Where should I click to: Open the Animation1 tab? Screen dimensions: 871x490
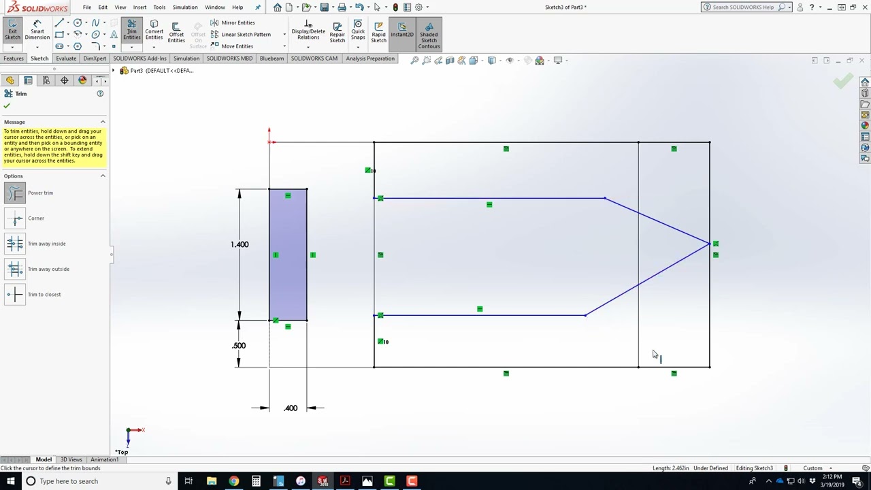coord(104,459)
